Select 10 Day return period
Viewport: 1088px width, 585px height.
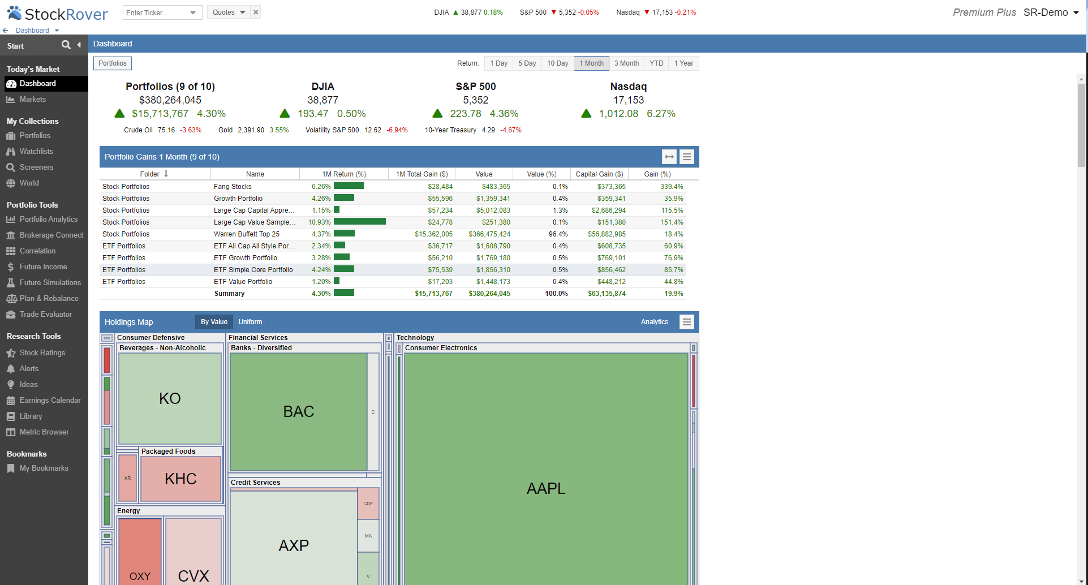558,63
